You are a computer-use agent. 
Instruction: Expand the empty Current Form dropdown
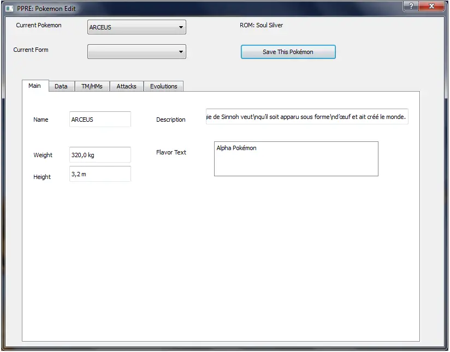[x=137, y=52]
